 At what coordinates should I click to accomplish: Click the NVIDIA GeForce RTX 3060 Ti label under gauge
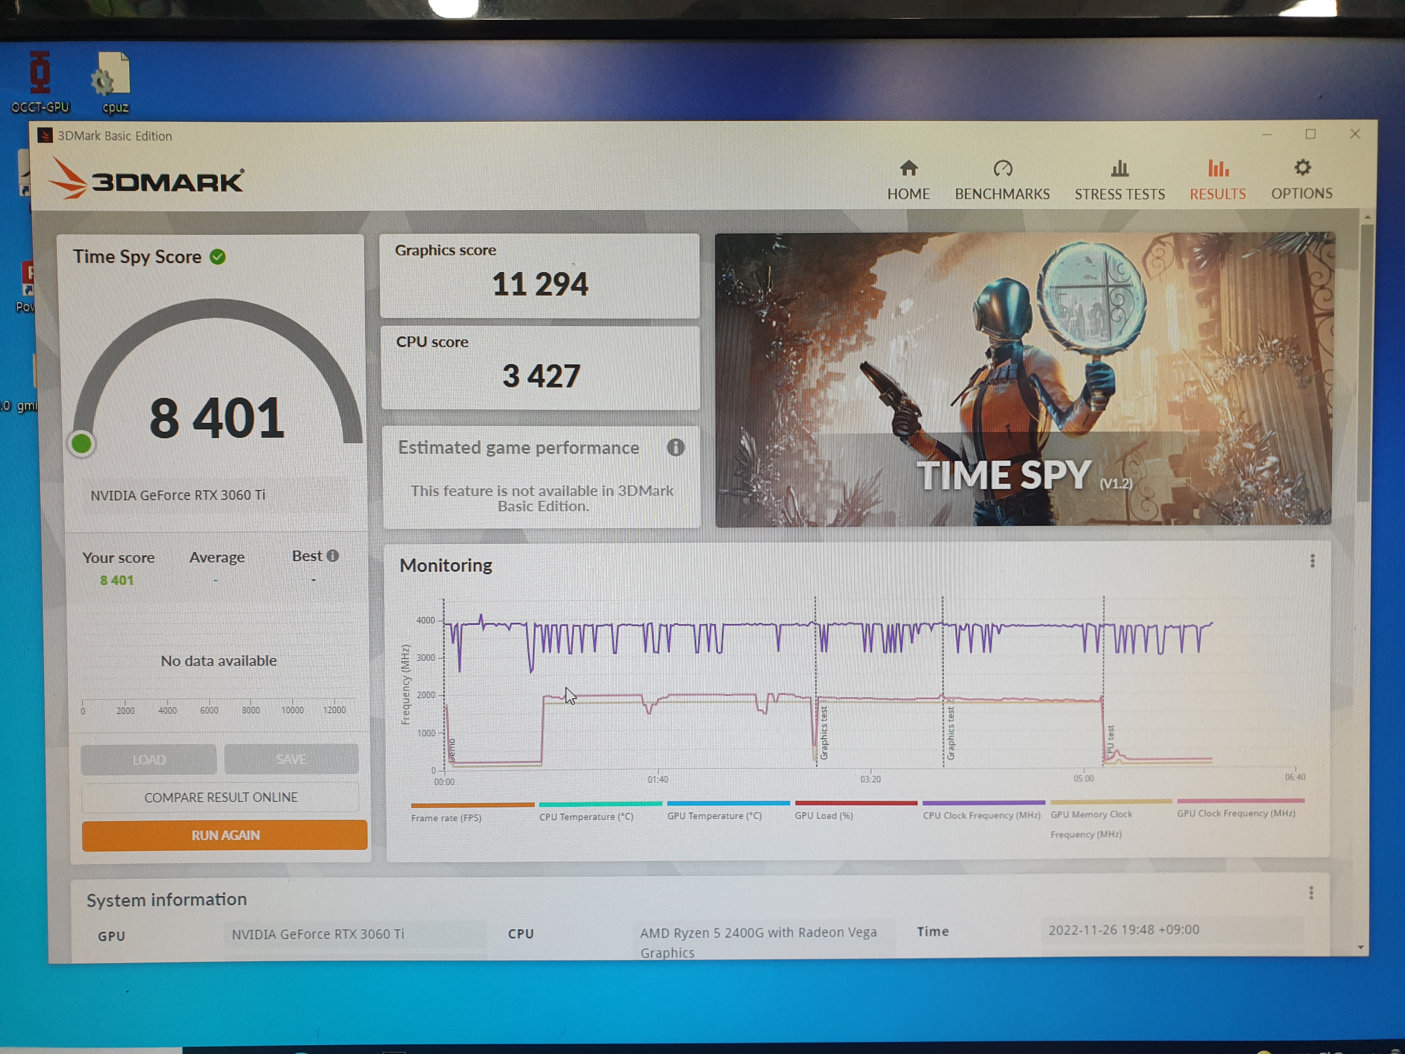tap(178, 495)
